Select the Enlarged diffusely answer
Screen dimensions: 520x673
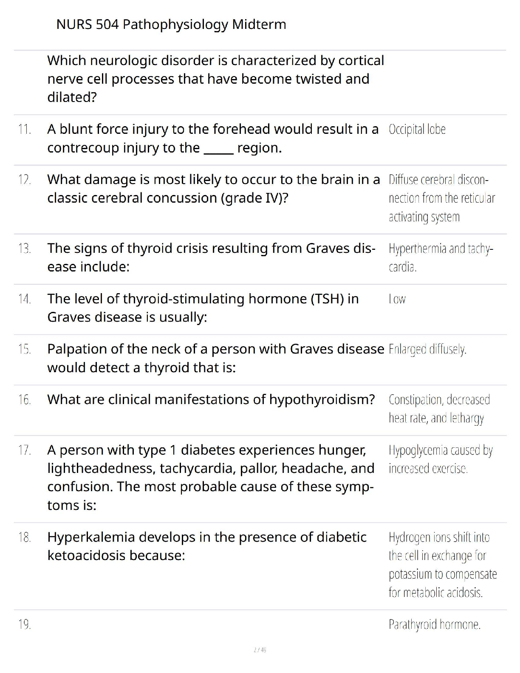(427, 350)
